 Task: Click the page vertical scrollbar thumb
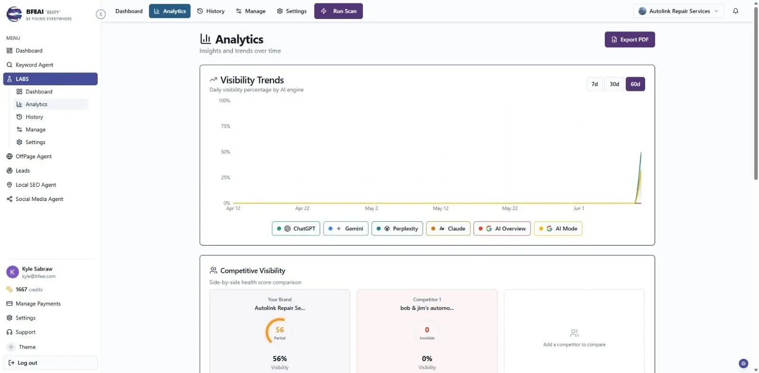(756, 92)
